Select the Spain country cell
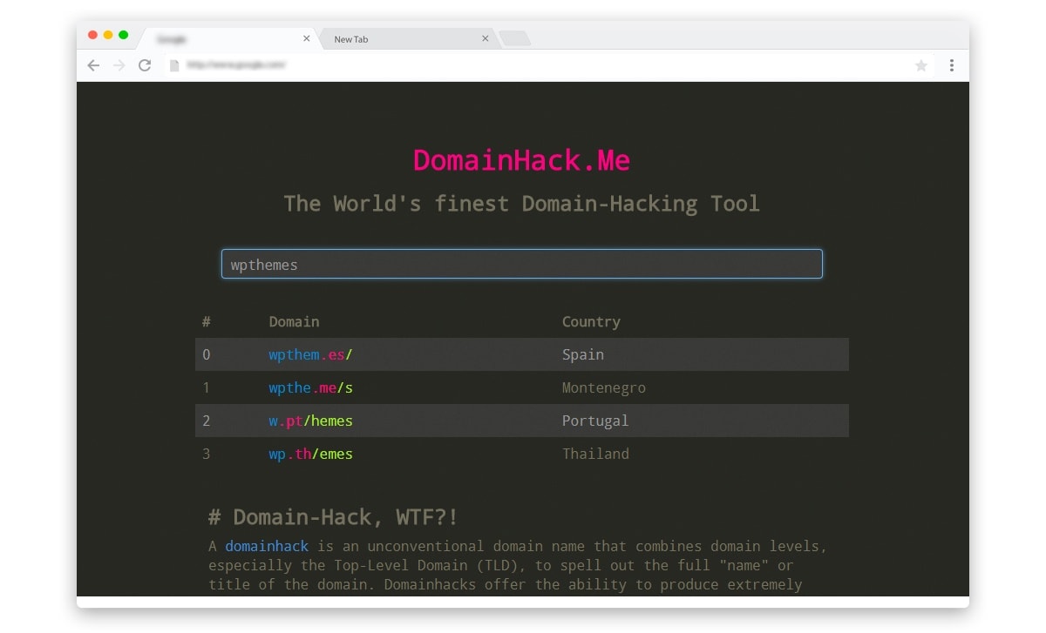 click(x=583, y=354)
